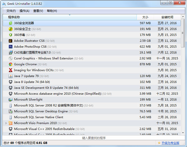
Task: Click the Corel Graphics disc icon
Action: click(11, 58)
